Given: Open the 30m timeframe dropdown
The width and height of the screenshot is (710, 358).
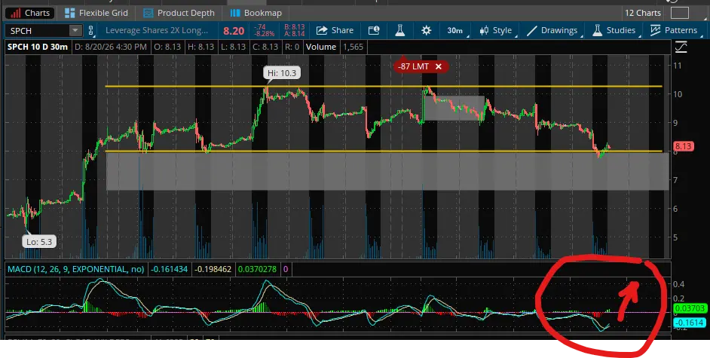Looking at the screenshot, I should click(x=457, y=30).
